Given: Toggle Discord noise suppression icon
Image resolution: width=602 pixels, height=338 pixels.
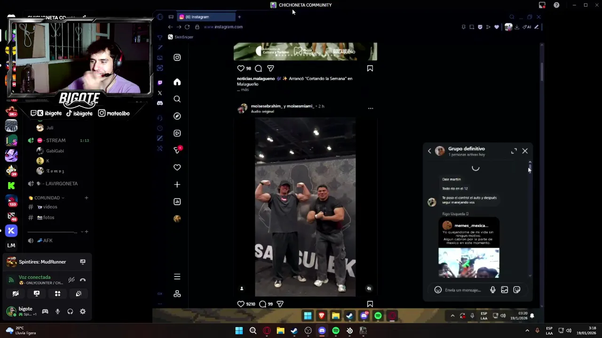Looking at the screenshot, I should (71, 280).
